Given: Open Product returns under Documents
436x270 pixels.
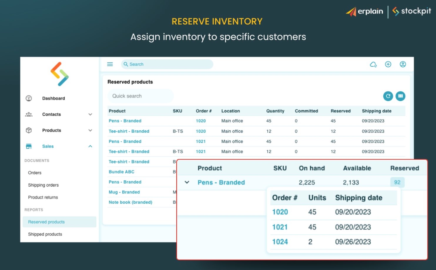Looking at the screenshot, I should [x=43, y=197].
